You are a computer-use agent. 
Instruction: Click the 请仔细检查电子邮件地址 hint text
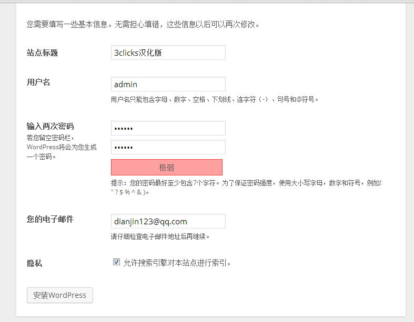pyautogui.click(x=160, y=236)
